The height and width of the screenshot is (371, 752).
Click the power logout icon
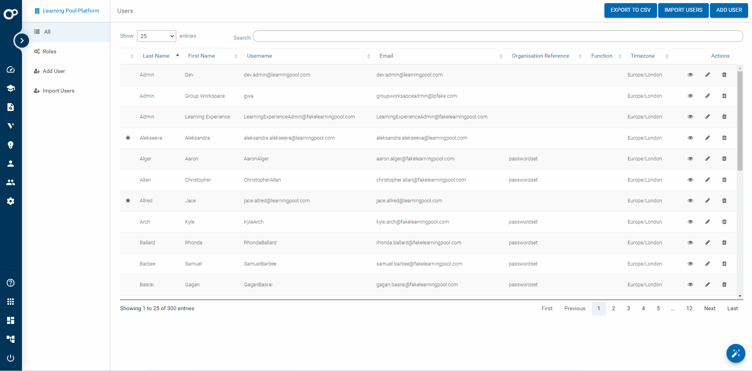tap(11, 358)
